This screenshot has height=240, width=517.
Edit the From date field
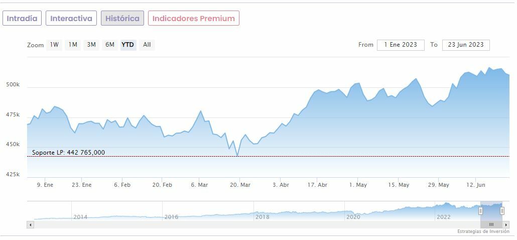click(x=401, y=45)
